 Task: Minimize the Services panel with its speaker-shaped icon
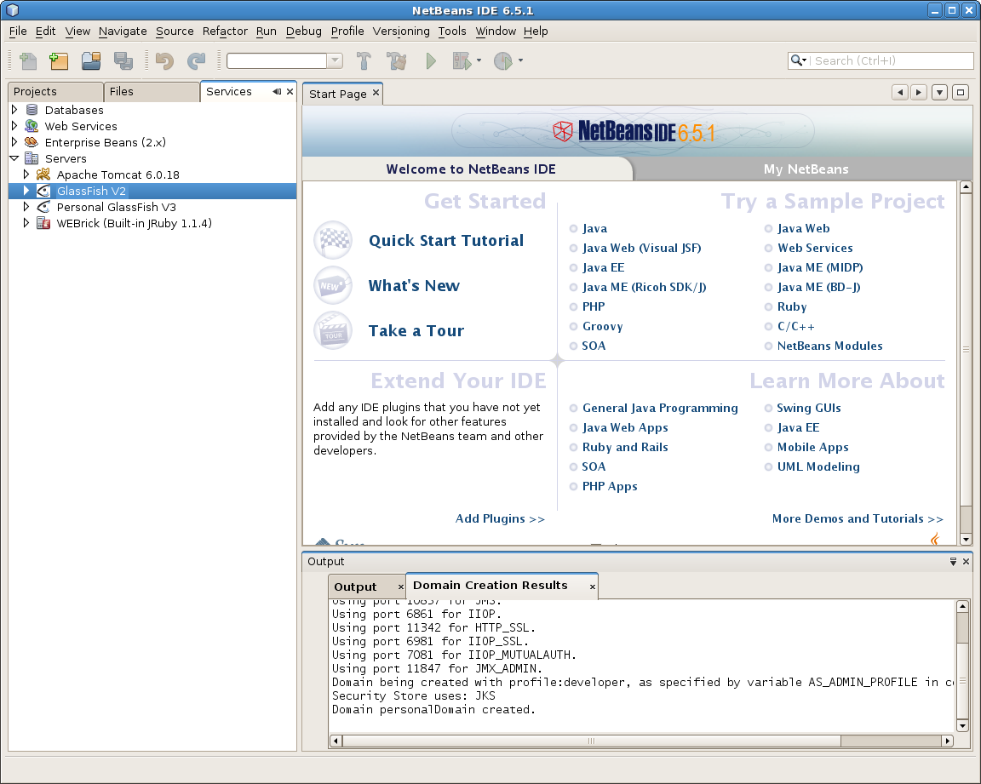[x=277, y=92]
